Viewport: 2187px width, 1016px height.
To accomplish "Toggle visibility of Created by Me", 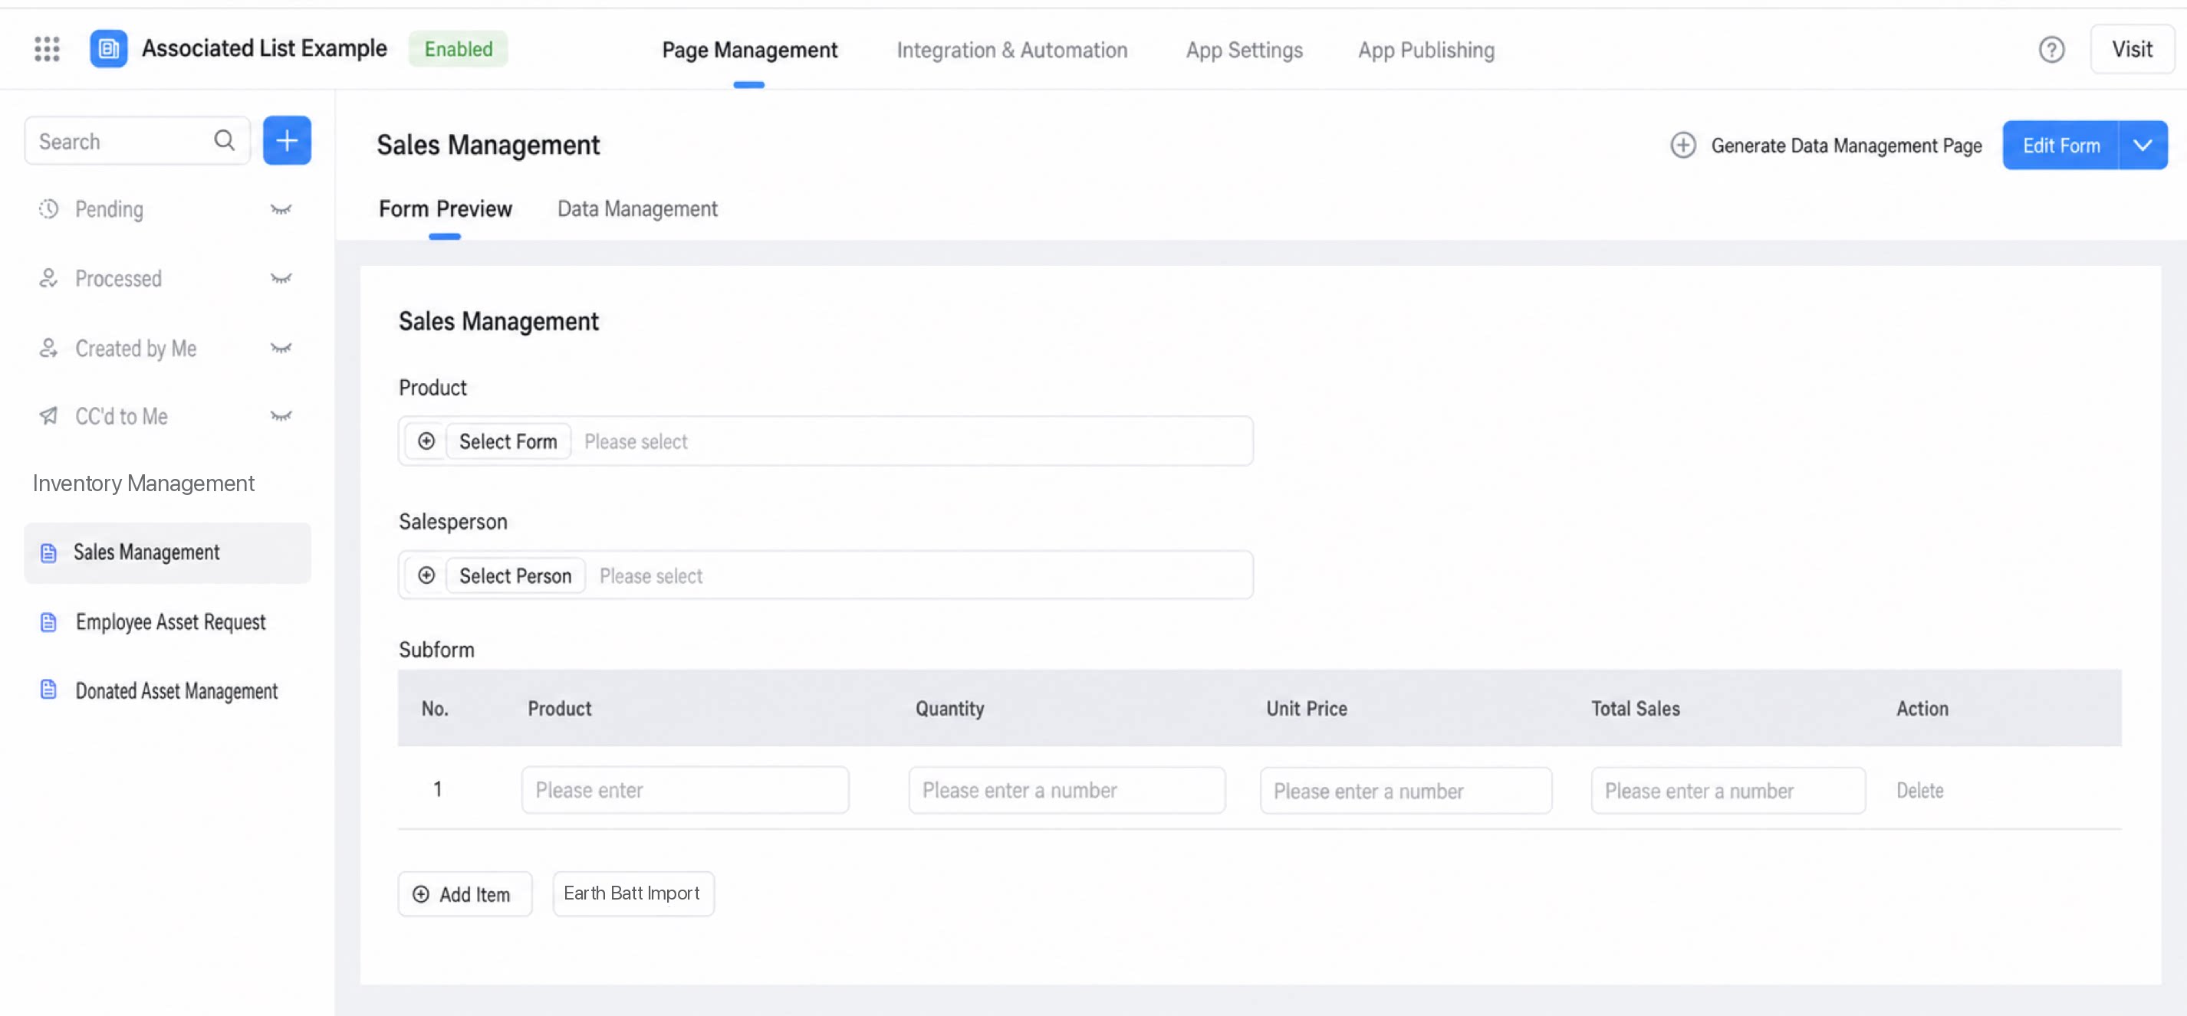I will point(281,348).
